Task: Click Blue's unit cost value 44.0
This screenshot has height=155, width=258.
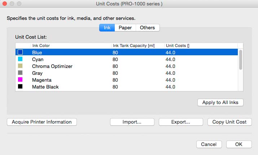Action: 170,52
